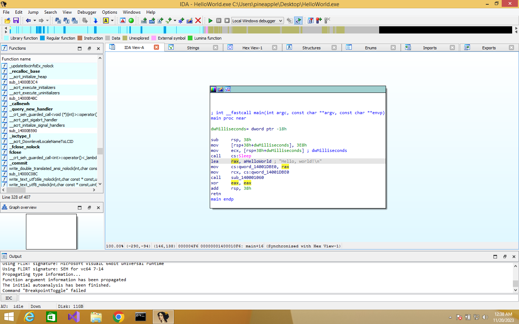519x324 pixels.
Task: Click the red X undefine icon
Action: point(198,21)
